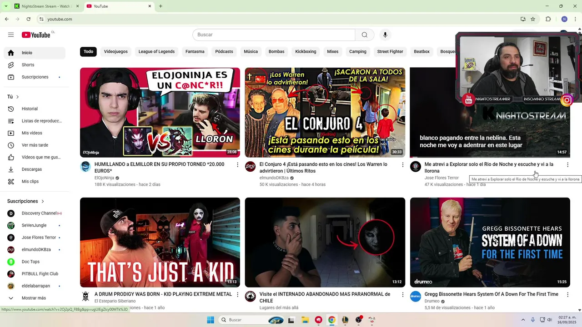This screenshot has height=327, width=582.
Task: Start voice search with microphone icon
Action: 385,35
